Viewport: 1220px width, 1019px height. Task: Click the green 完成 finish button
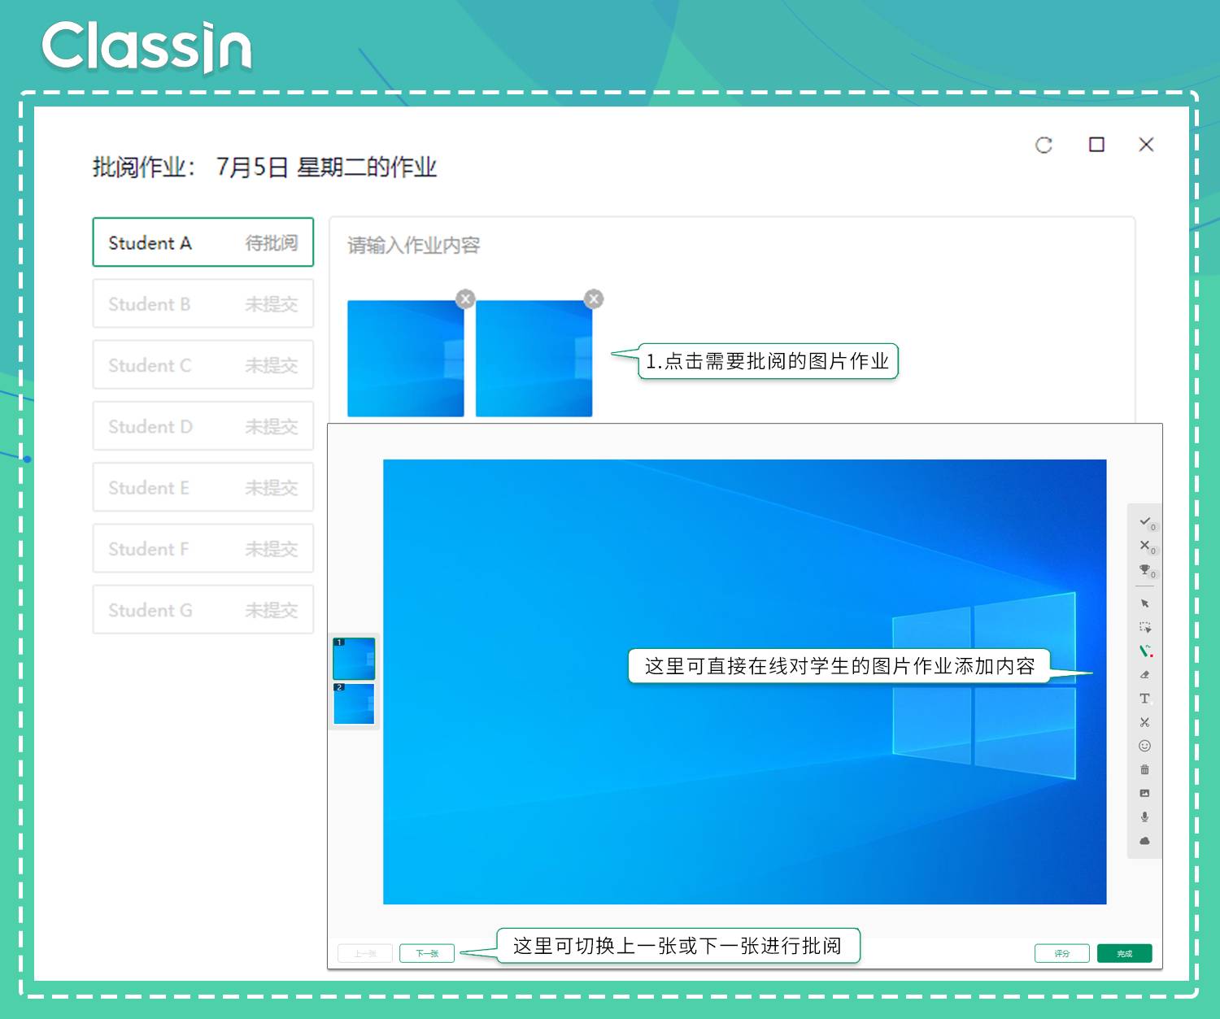[1124, 953]
